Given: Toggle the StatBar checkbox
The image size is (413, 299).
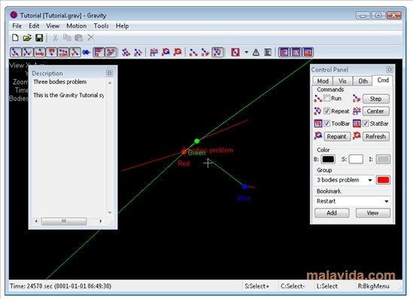Looking at the screenshot, I should click(x=366, y=123).
